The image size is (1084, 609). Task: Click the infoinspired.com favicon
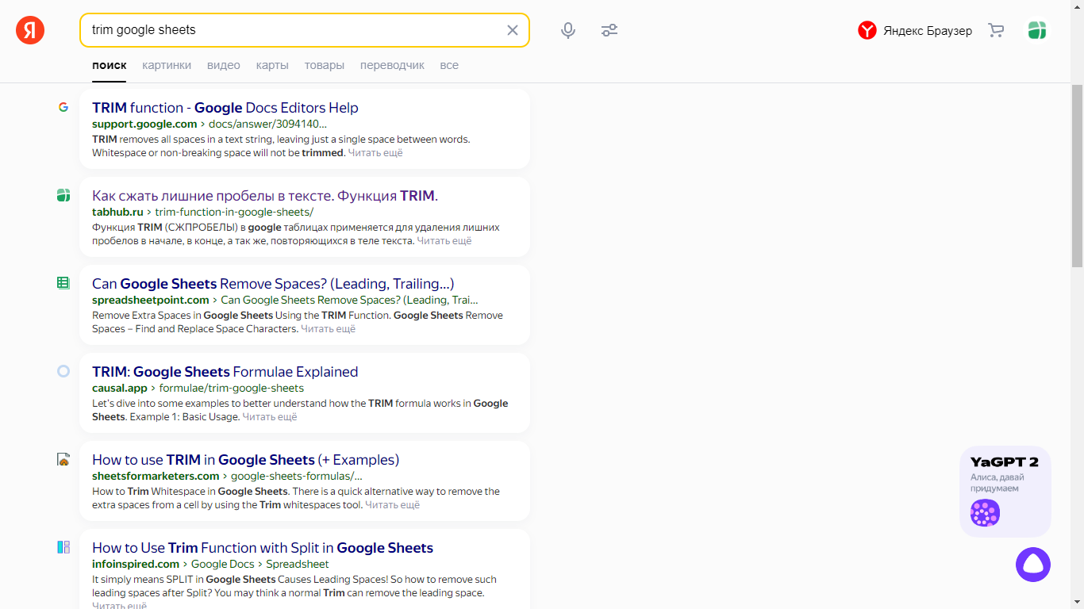coord(63,547)
